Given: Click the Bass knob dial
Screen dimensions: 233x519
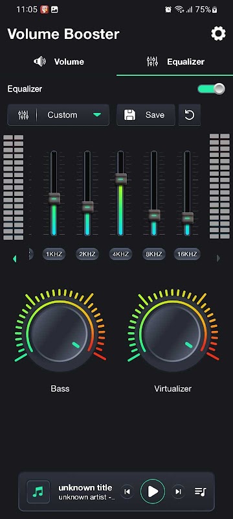Looking at the screenshot, I should 60,333.
